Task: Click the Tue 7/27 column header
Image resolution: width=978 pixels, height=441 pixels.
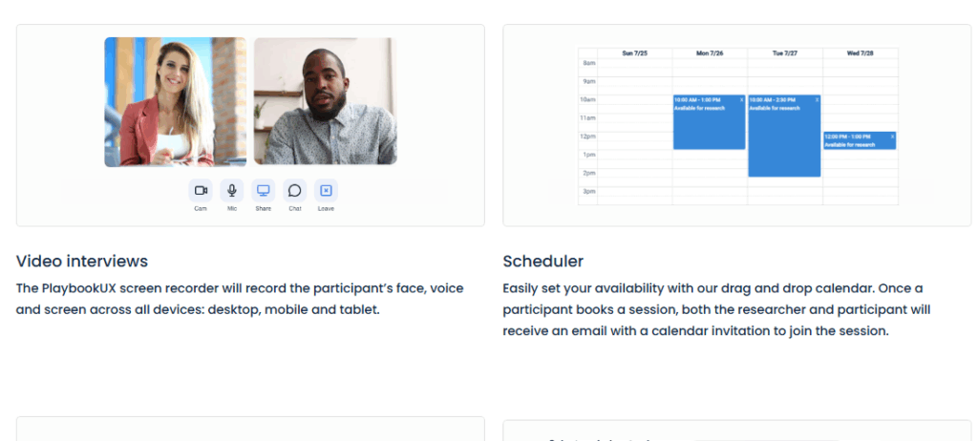Action: pyautogui.click(x=785, y=53)
